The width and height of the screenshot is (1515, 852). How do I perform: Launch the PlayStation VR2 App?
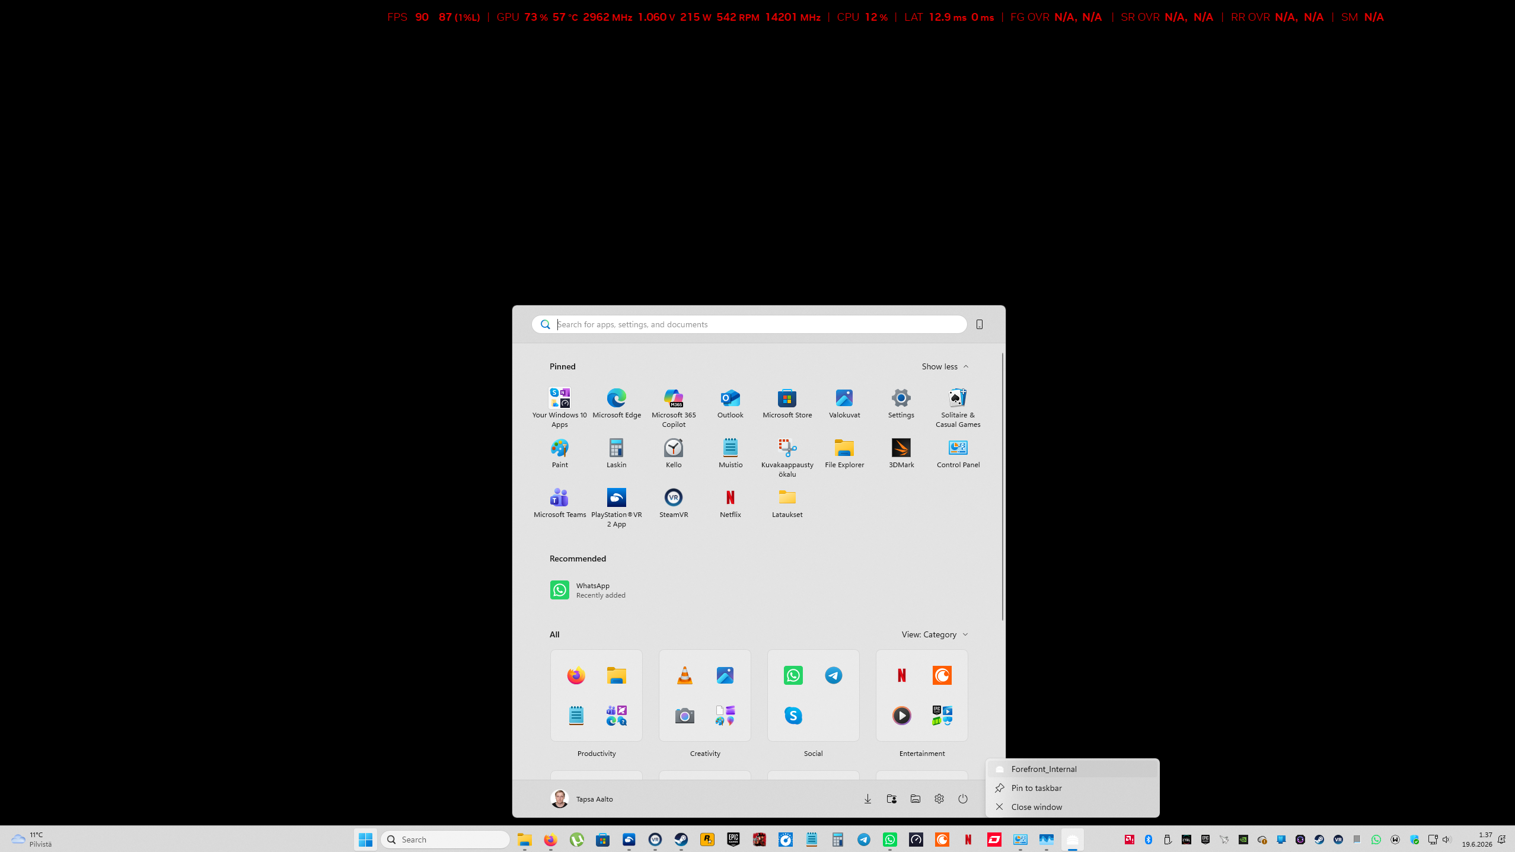[616, 508]
